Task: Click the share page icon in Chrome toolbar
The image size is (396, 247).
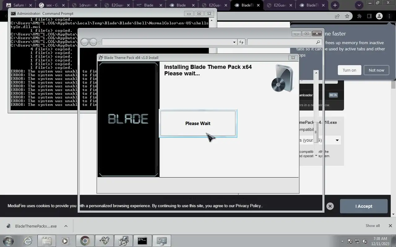Action: [x=337, y=16]
